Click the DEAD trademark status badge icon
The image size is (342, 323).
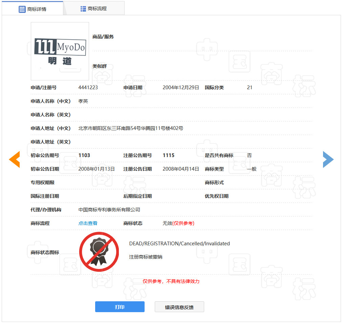click(x=99, y=251)
